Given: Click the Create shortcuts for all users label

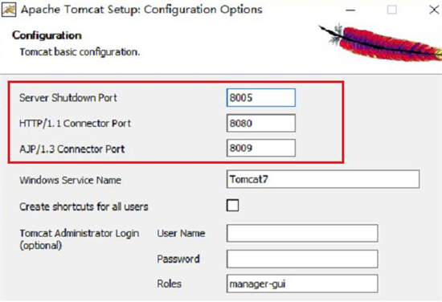Looking at the screenshot, I should coord(84,206).
